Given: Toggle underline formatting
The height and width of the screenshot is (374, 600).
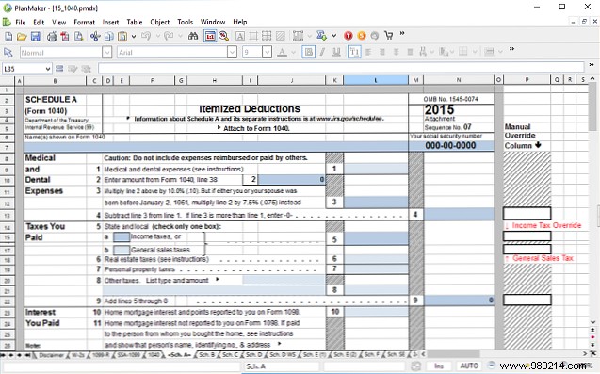Looking at the screenshot, I should click(x=336, y=52).
